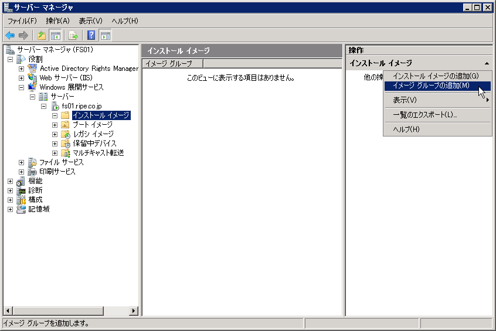496x331 pixels.
Task: Click the Back arrow toolbar icon
Action: click(x=10, y=35)
